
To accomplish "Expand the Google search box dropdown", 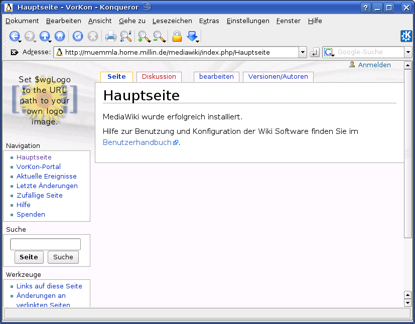I will pos(408,52).
